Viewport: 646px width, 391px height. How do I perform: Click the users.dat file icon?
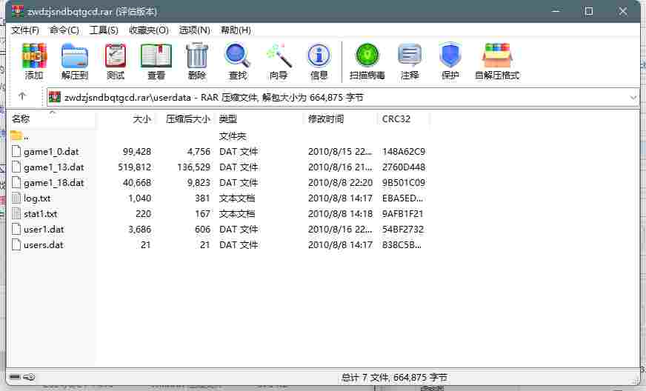coord(16,244)
